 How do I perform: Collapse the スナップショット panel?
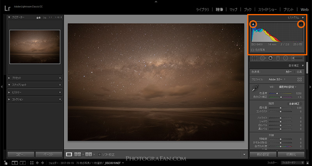tap(9, 85)
